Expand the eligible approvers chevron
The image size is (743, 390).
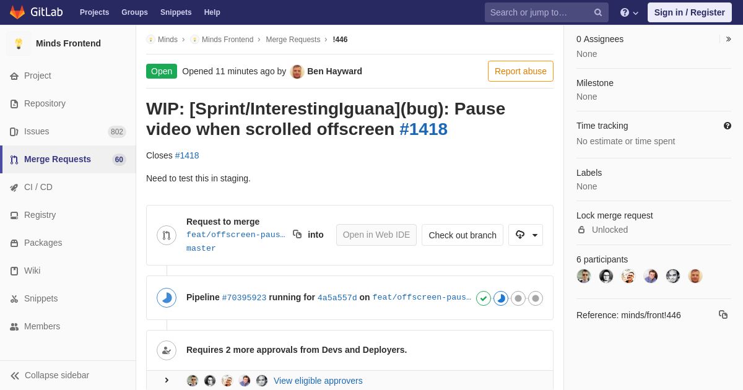[167, 380]
